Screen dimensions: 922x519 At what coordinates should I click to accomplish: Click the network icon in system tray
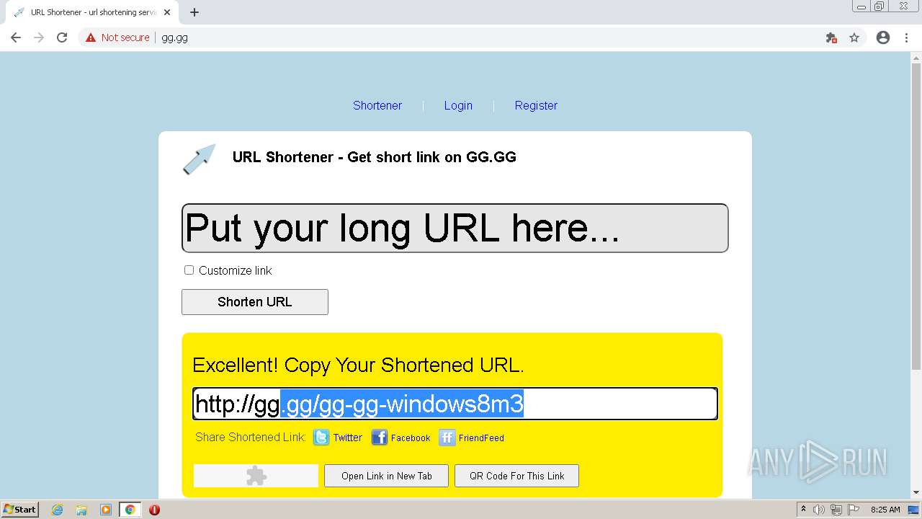click(836, 510)
